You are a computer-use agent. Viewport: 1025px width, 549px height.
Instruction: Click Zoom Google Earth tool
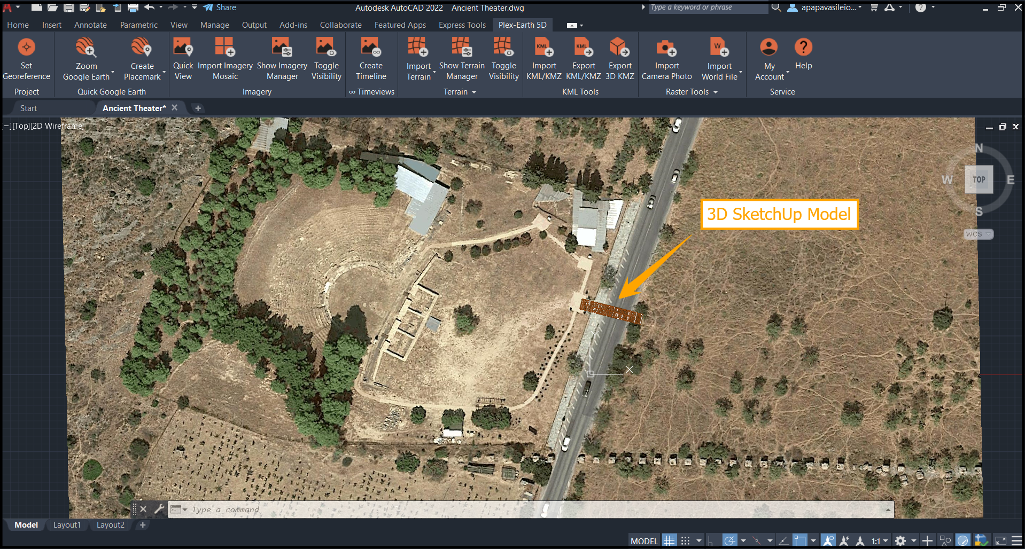point(86,59)
